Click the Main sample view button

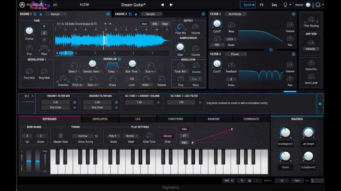pyautogui.click(x=144, y=24)
